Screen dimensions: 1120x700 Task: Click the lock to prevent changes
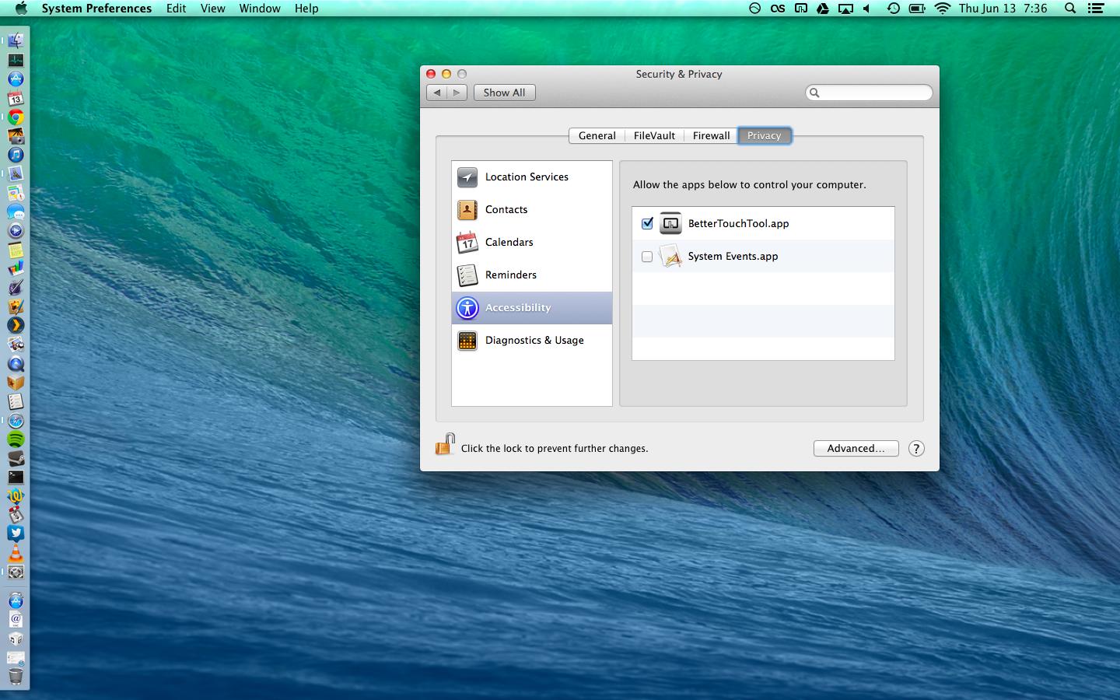(x=445, y=445)
